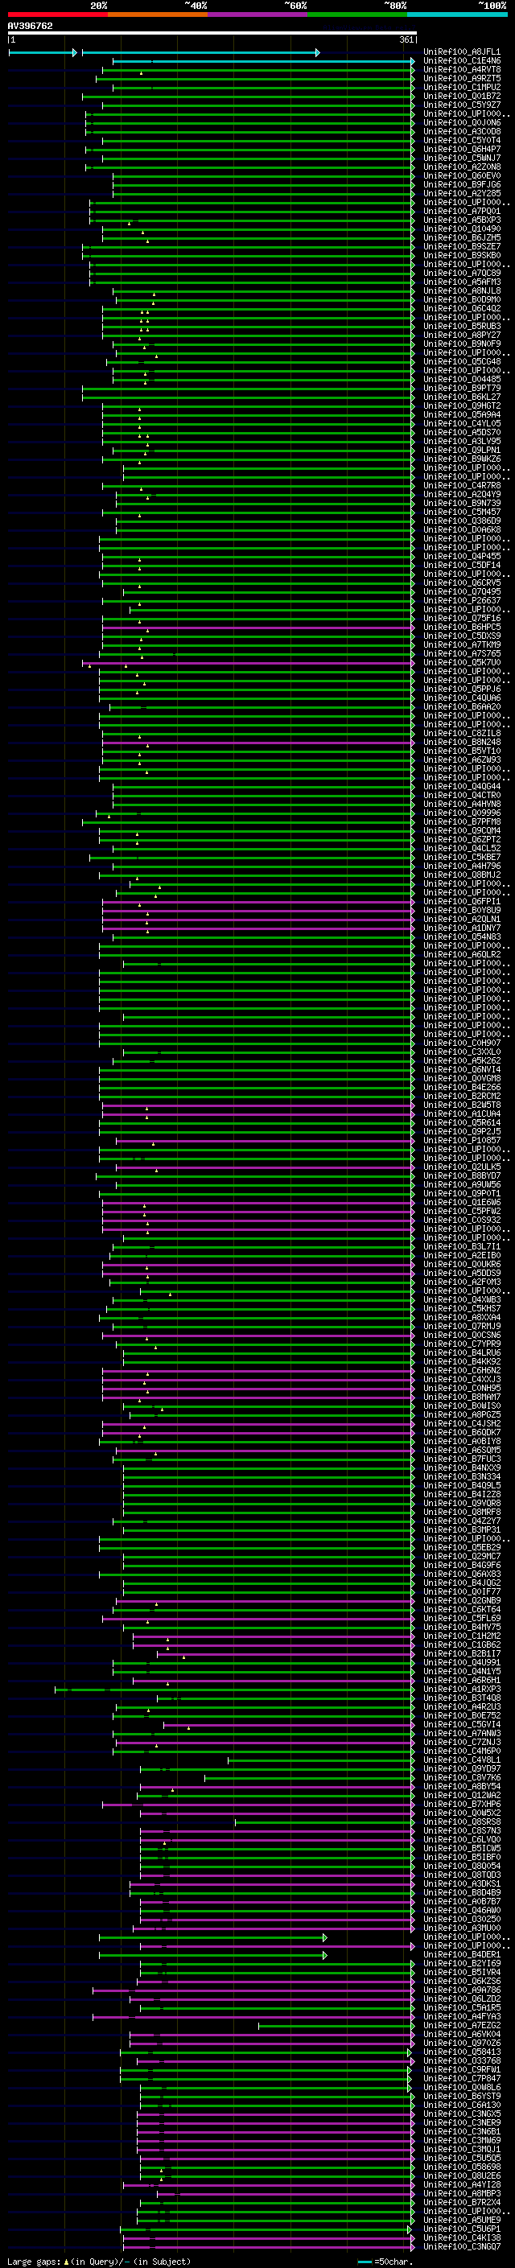Image resolution: width=515 pixels, height=2268 pixels.
Task: Select the UniRef100_B9SKB0 label
Action: pos(462,255)
